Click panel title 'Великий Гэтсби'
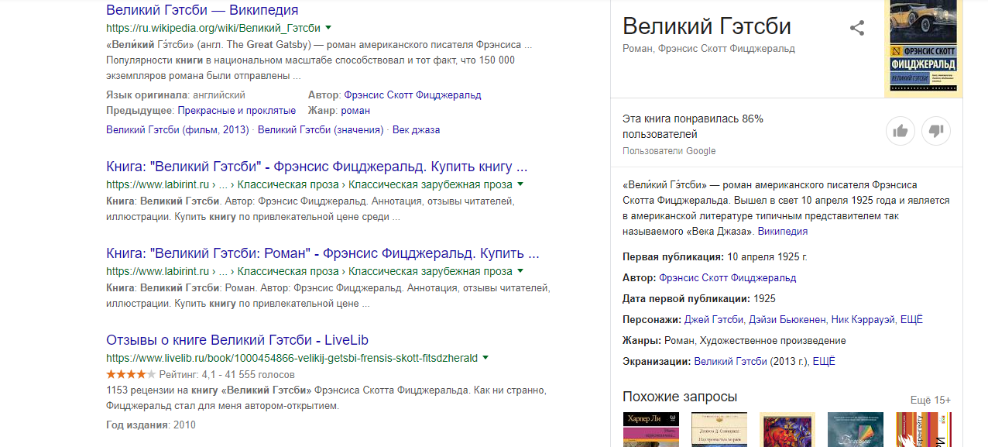988x447 pixels. (x=707, y=26)
